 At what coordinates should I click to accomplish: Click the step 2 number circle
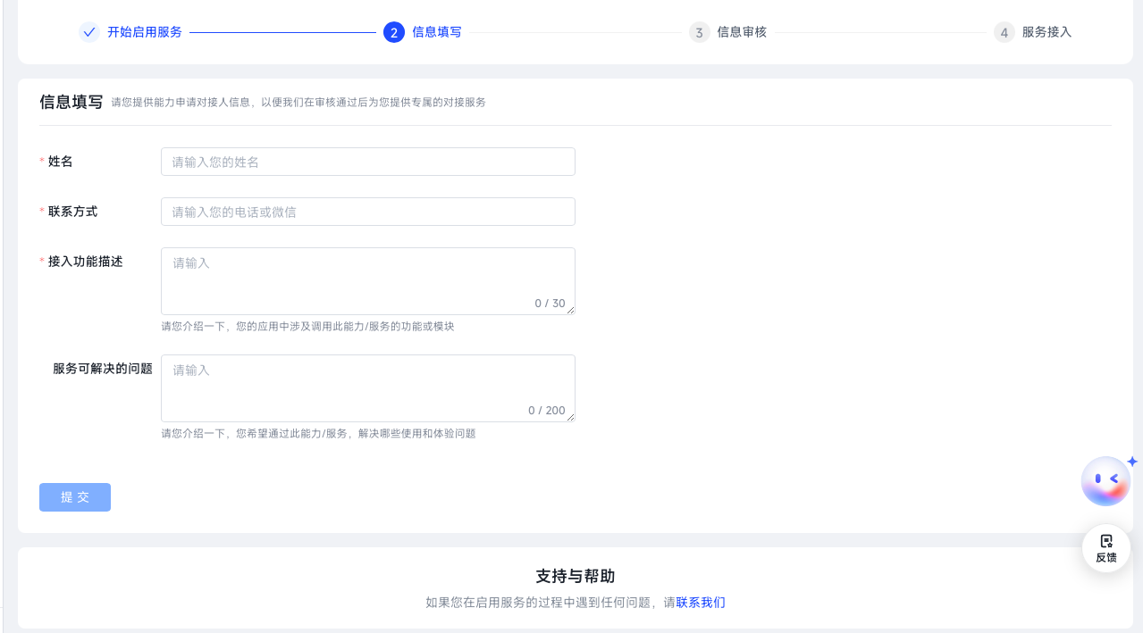tap(394, 32)
